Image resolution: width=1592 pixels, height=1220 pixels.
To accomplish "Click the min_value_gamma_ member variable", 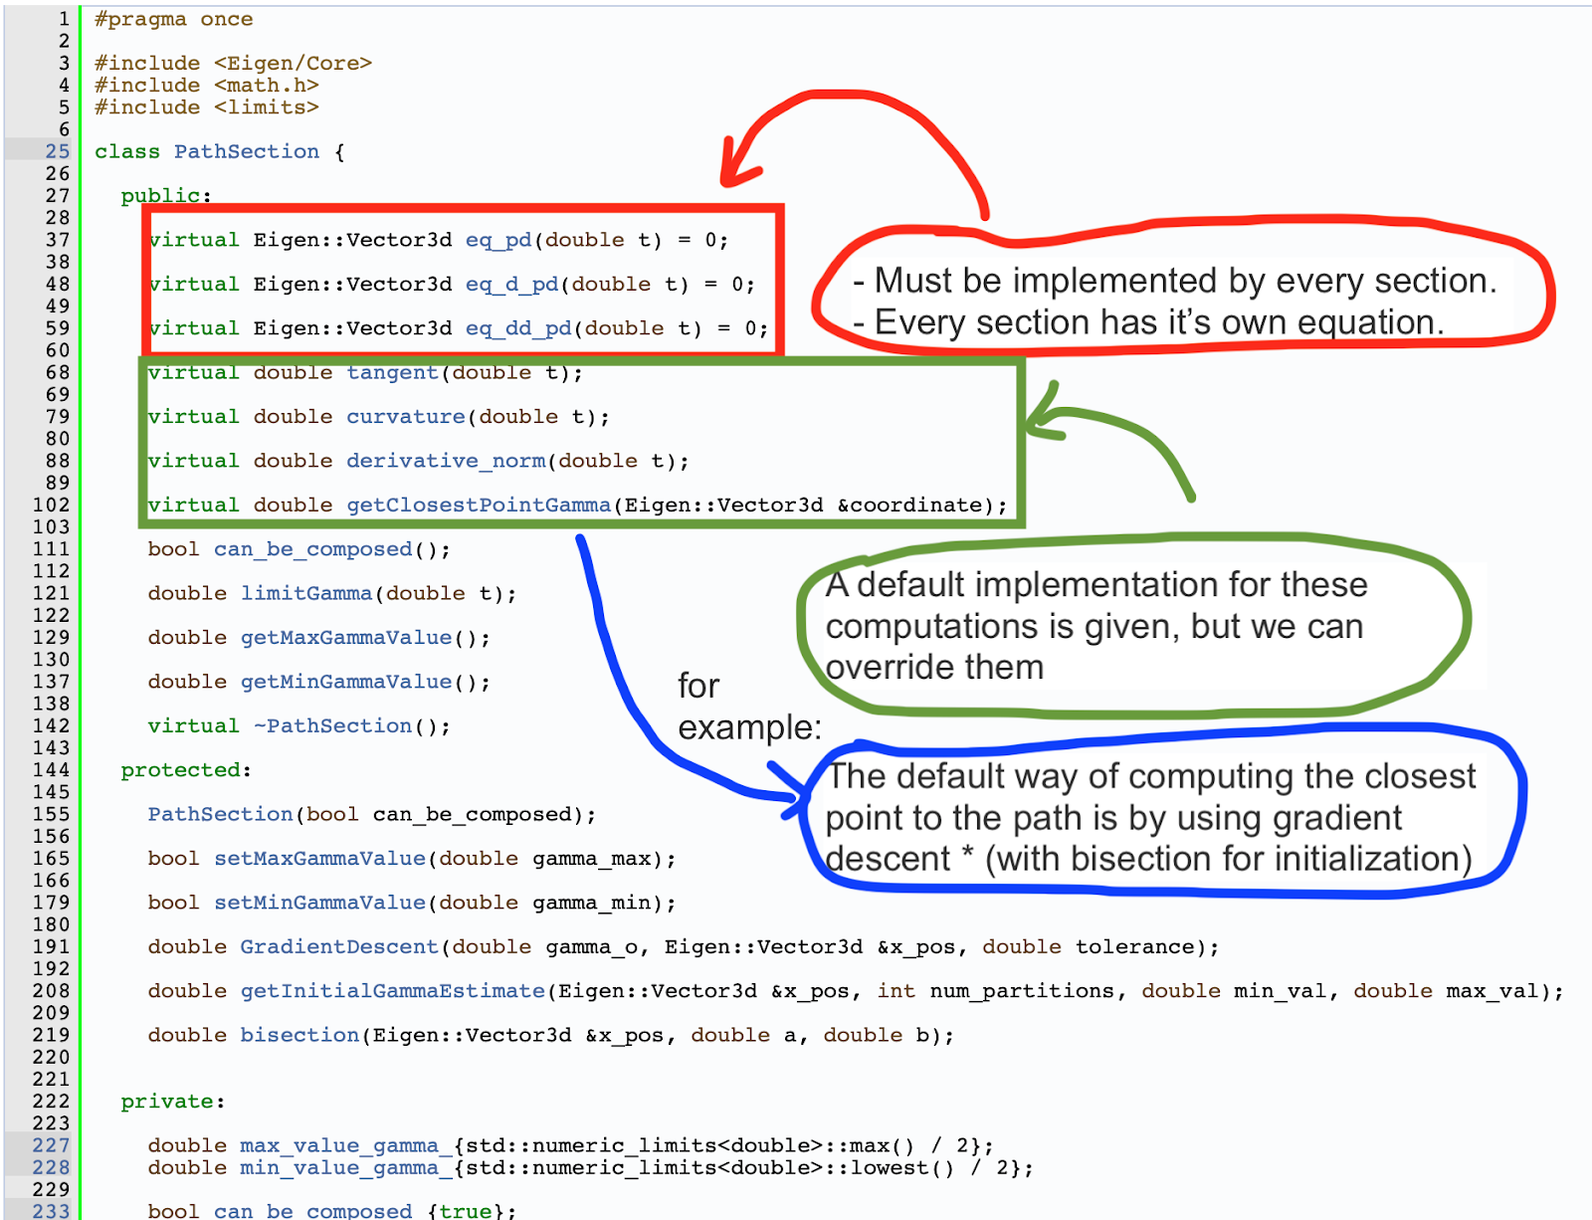I will click(x=346, y=1167).
